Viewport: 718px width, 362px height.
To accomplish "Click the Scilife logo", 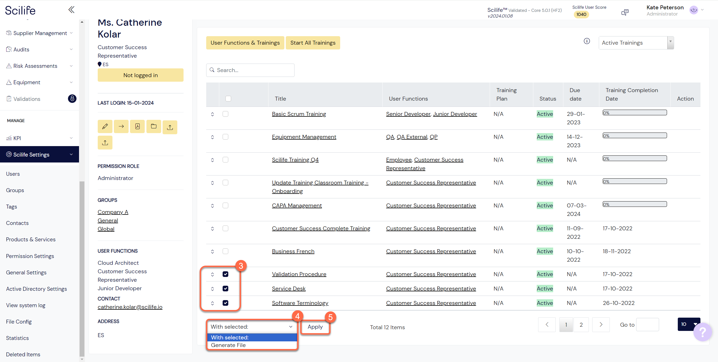I will [20, 10].
